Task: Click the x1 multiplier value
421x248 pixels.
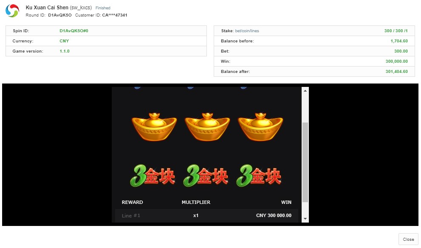Action: pos(196,216)
